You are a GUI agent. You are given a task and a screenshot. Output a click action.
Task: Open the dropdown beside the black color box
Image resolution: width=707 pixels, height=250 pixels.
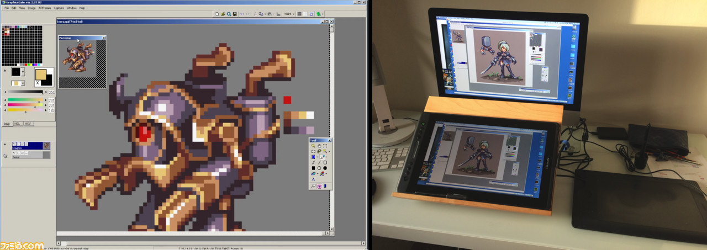tap(23, 72)
